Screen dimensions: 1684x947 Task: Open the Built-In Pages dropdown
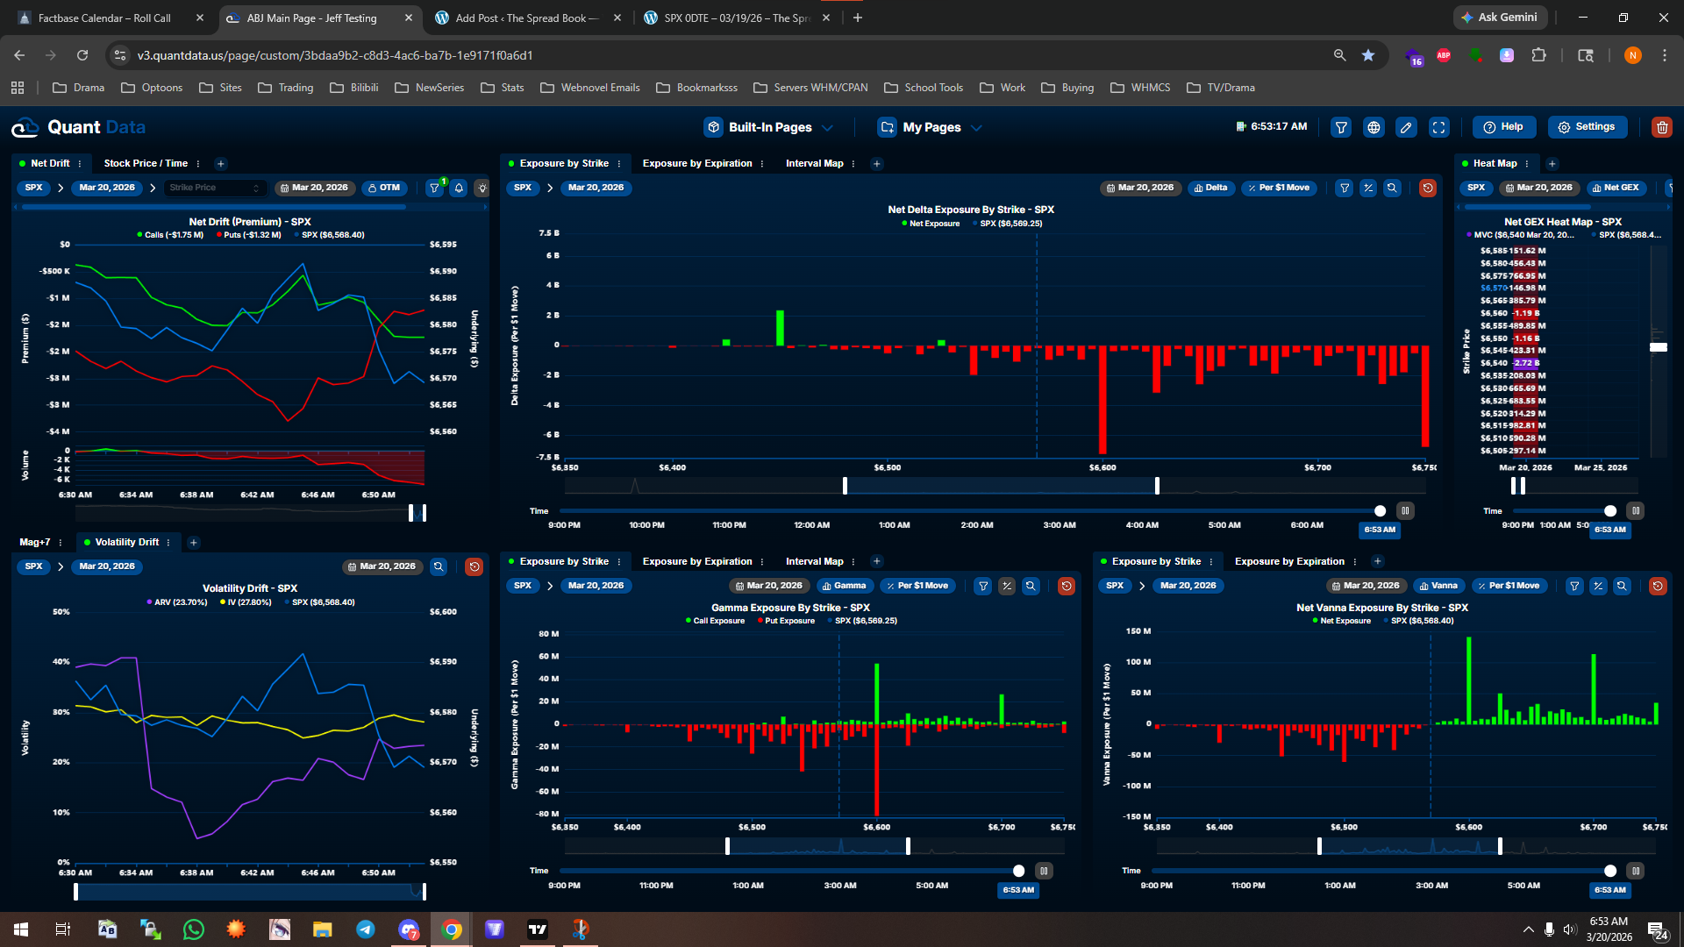769,127
